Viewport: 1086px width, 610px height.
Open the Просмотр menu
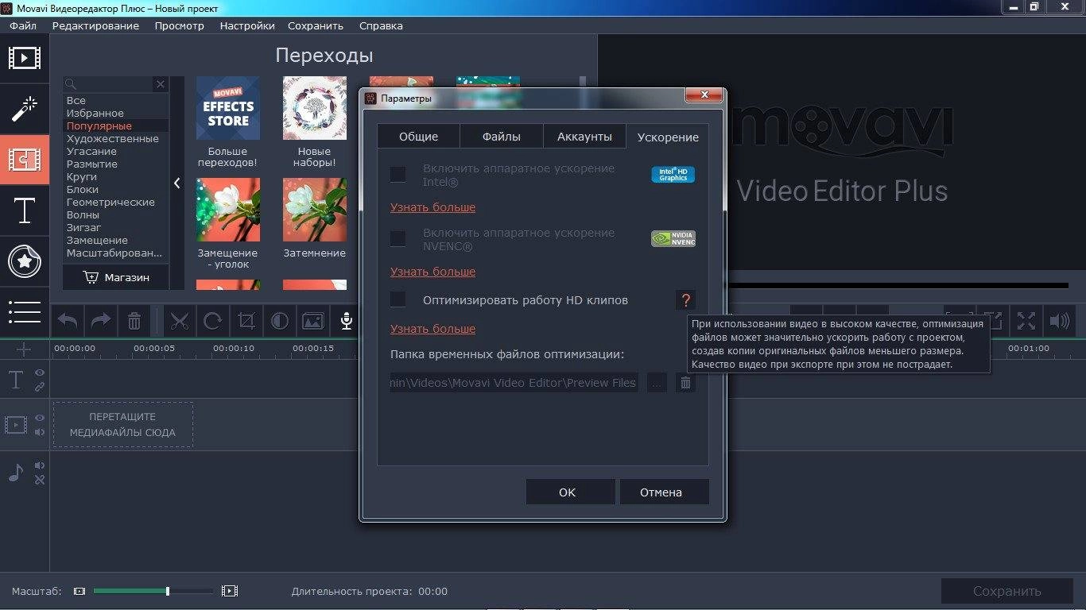pyautogui.click(x=180, y=25)
